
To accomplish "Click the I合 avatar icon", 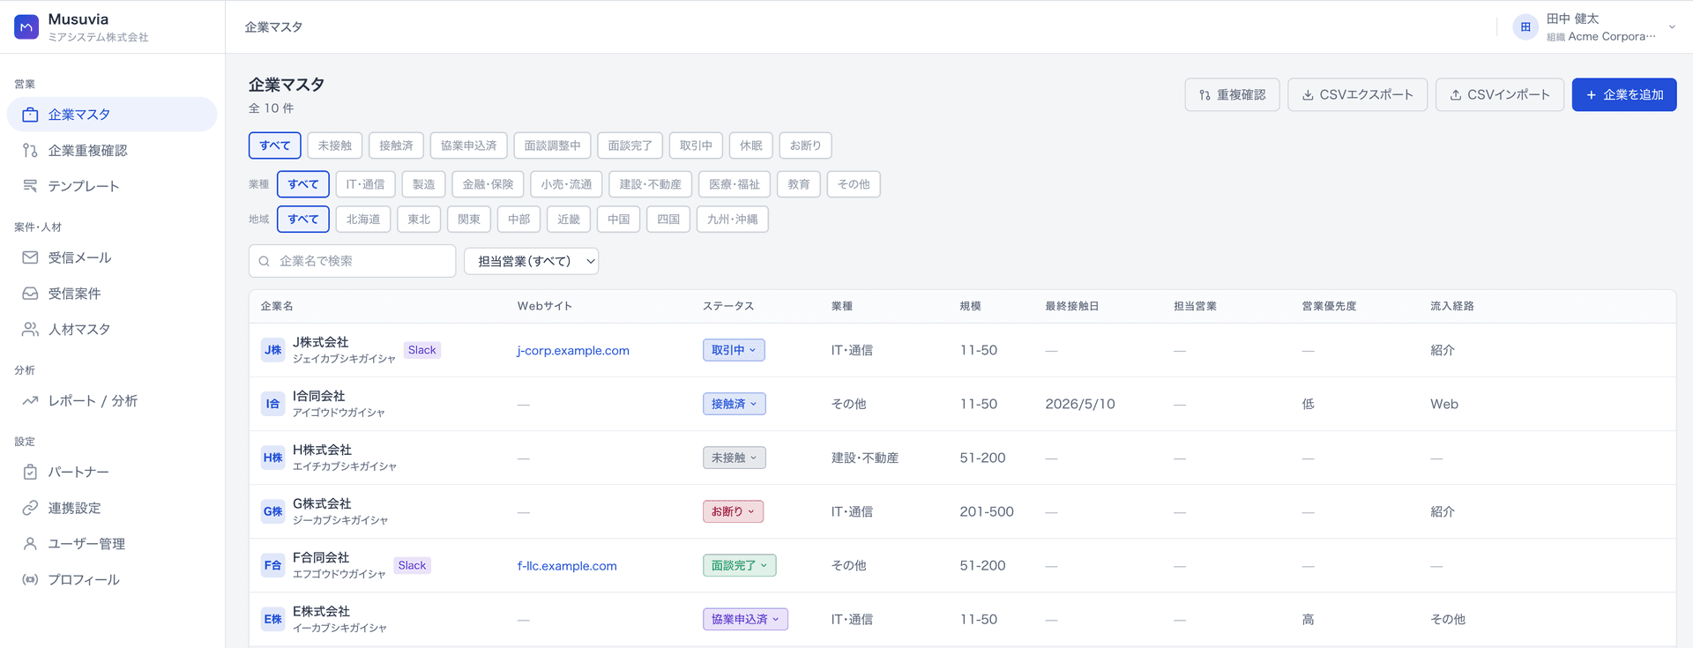I will (273, 404).
